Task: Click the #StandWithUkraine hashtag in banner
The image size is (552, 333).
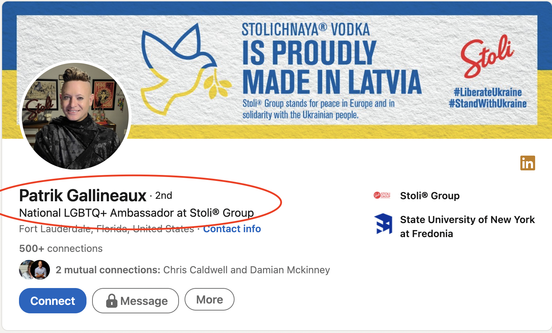Action: (x=488, y=104)
